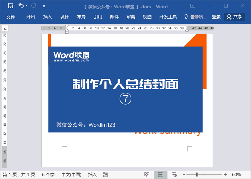Undo the last action
The width and height of the screenshot is (251, 179).
point(21,6)
